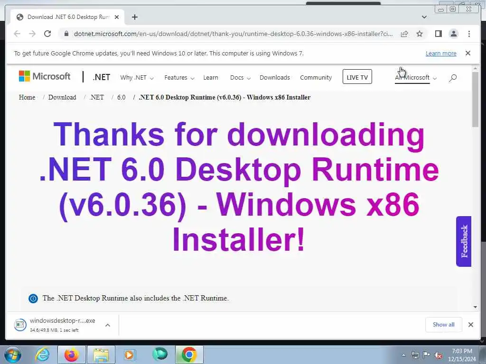Open Action Center flag icon
This screenshot has width=486, height=364.
point(426,355)
